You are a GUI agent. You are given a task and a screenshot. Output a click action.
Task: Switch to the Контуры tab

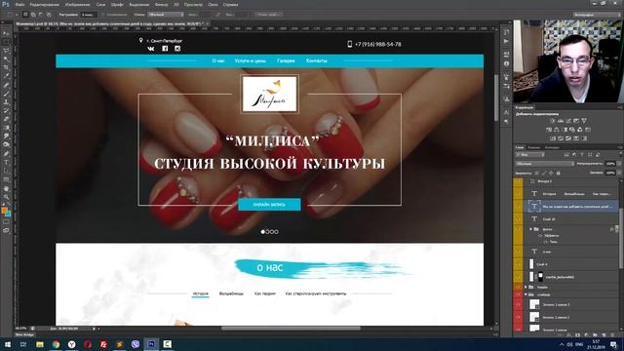tap(552, 147)
